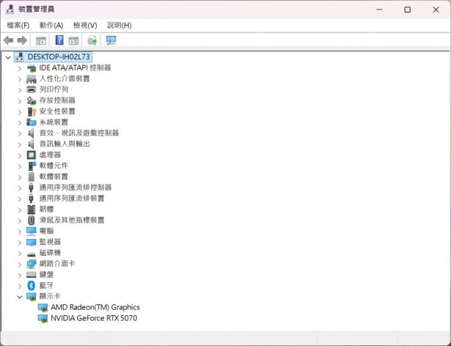Click the IDE ATA/ATAPI 控制器 icon

tap(31, 68)
